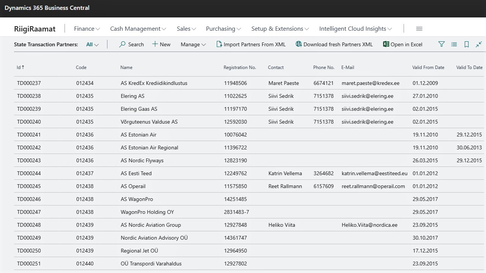This screenshot has width=486, height=273.
Task: Sort by the Id column header
Action: (x=21, y=67)
